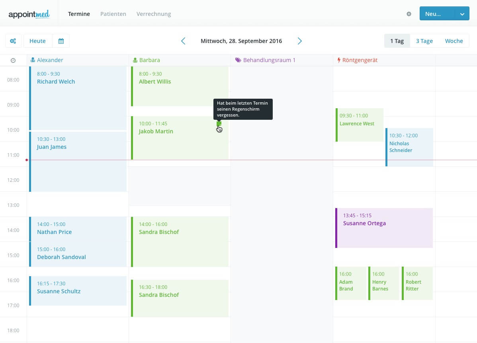Go to next day with right chevron
Image resolution: width=477 pixels, height=343 pixels.
pos(300,41)
